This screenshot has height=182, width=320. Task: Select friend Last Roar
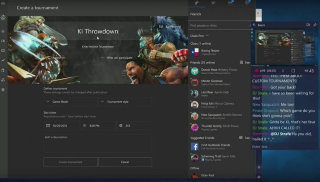pos(220,94)
